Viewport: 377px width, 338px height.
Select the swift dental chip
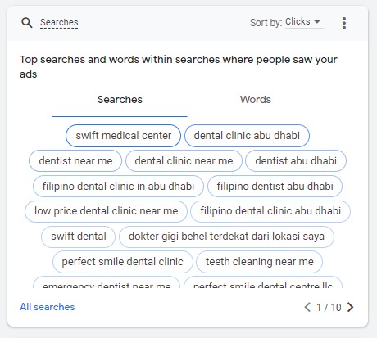tap(79, 237)
